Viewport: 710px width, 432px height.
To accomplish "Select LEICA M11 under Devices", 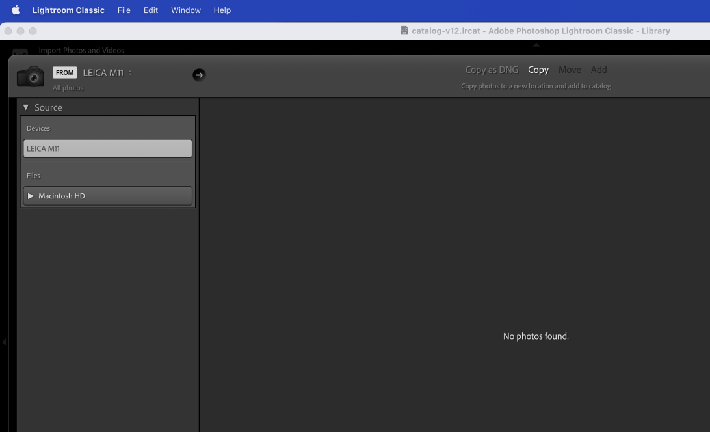I will 107,148.
